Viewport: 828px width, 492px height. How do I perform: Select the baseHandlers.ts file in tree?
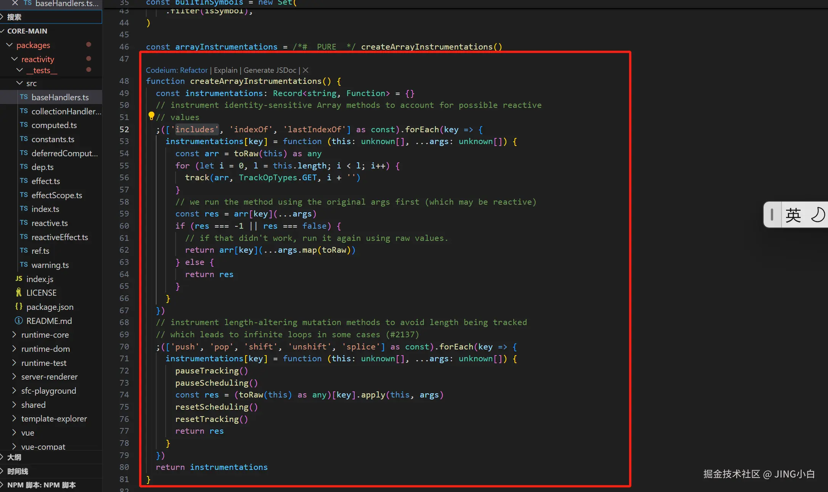(x=60, y=97)
